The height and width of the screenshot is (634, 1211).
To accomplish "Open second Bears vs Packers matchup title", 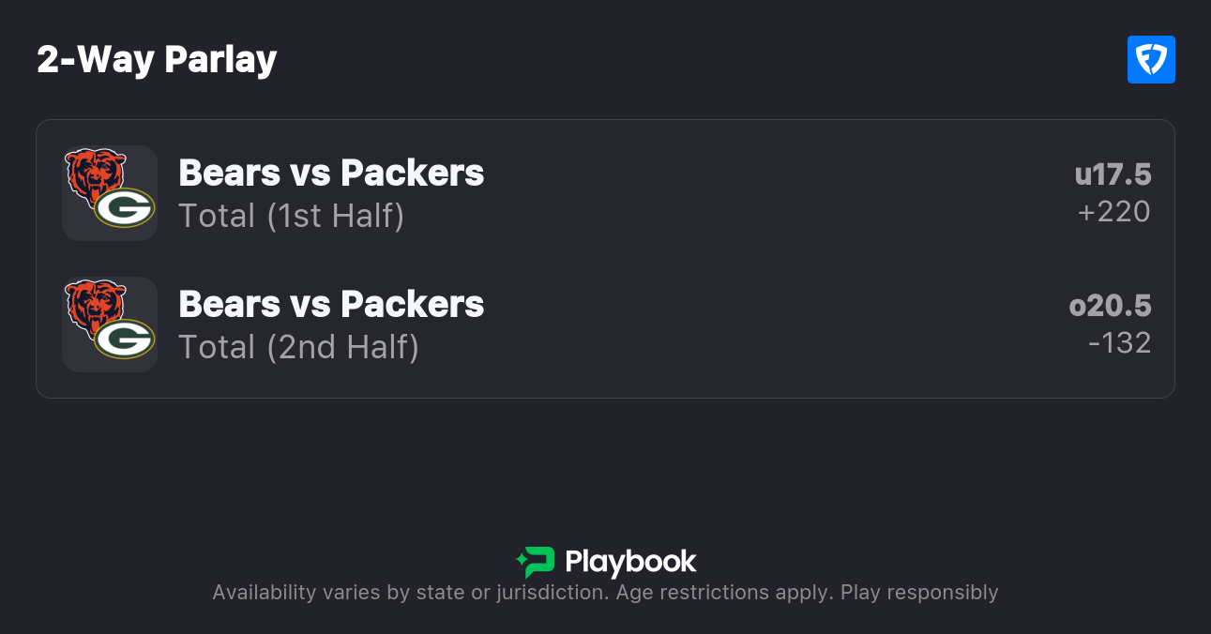I will pos(331,304).
